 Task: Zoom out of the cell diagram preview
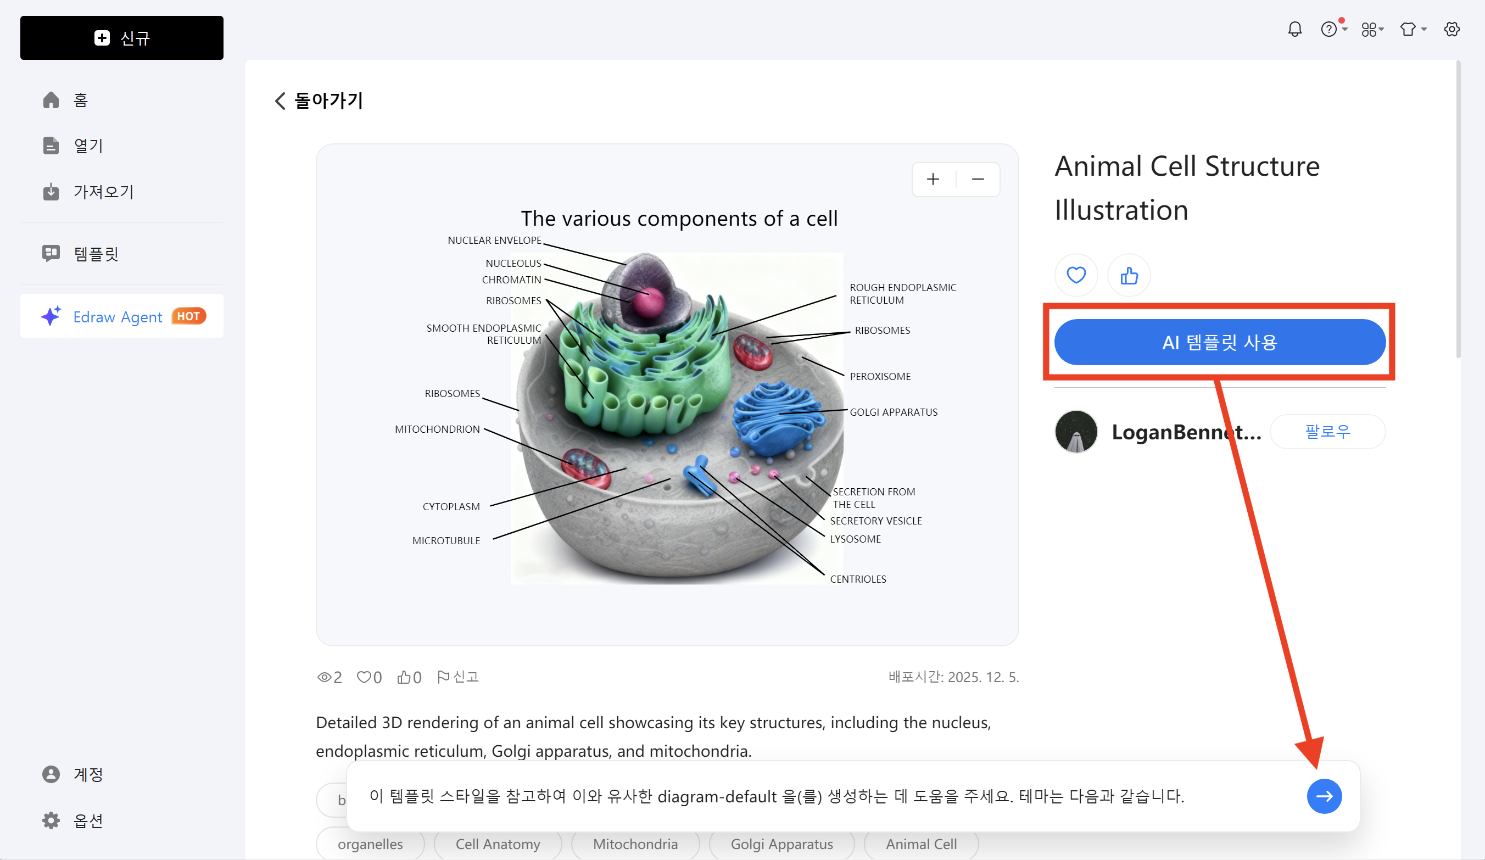(x=978, y=179)
